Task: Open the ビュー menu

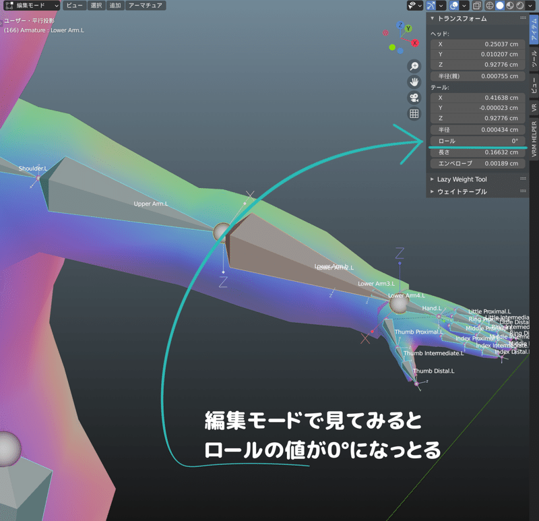Action: [74, 5]
